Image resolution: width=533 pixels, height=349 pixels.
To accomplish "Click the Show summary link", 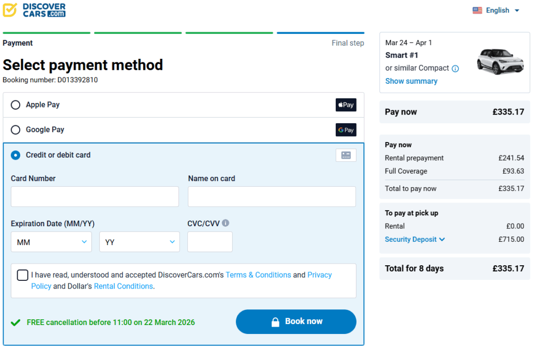I will 411,81.
